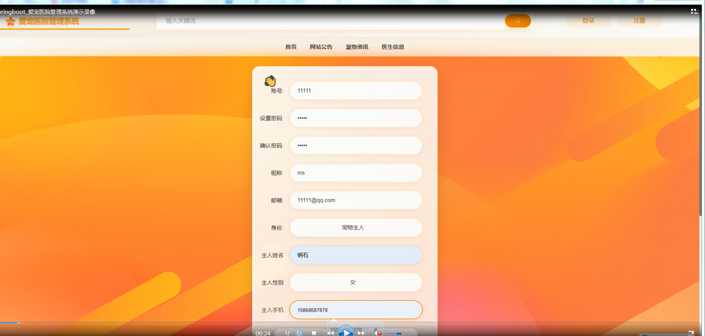Open the 网站公告 menu item
The image size is (705, 336).
point(321,47)
